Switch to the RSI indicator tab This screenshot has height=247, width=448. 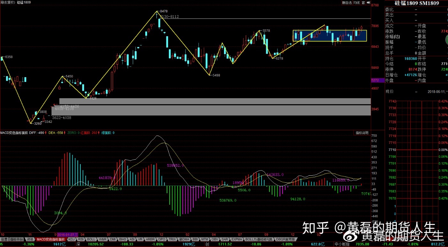[81, 239]
